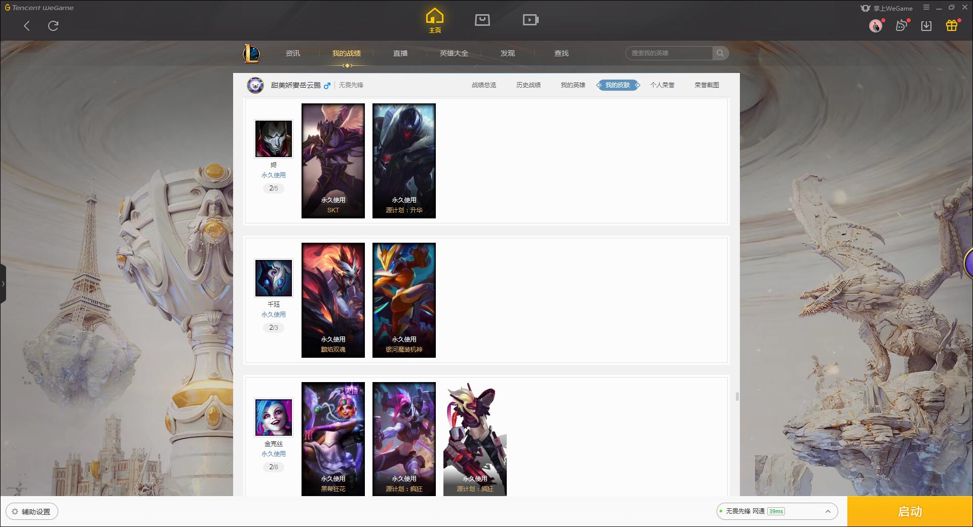Open the gift box icon
This screenshot has width=973, height=527.
point(952,25)
